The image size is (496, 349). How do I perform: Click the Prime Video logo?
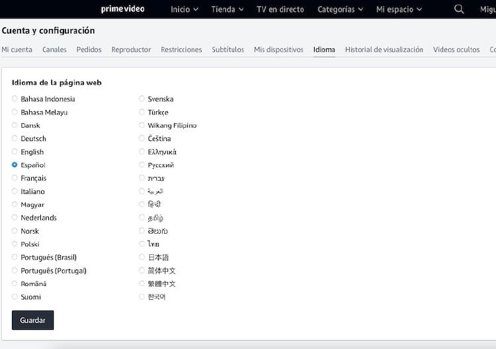(122, 9)
